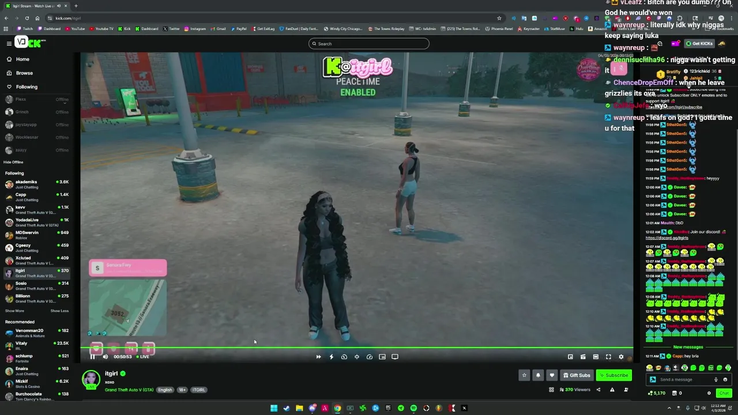The height and width of the screenshot is (415, 738).
Task: Click the star favorite button
Action: (x=524, y=375)
